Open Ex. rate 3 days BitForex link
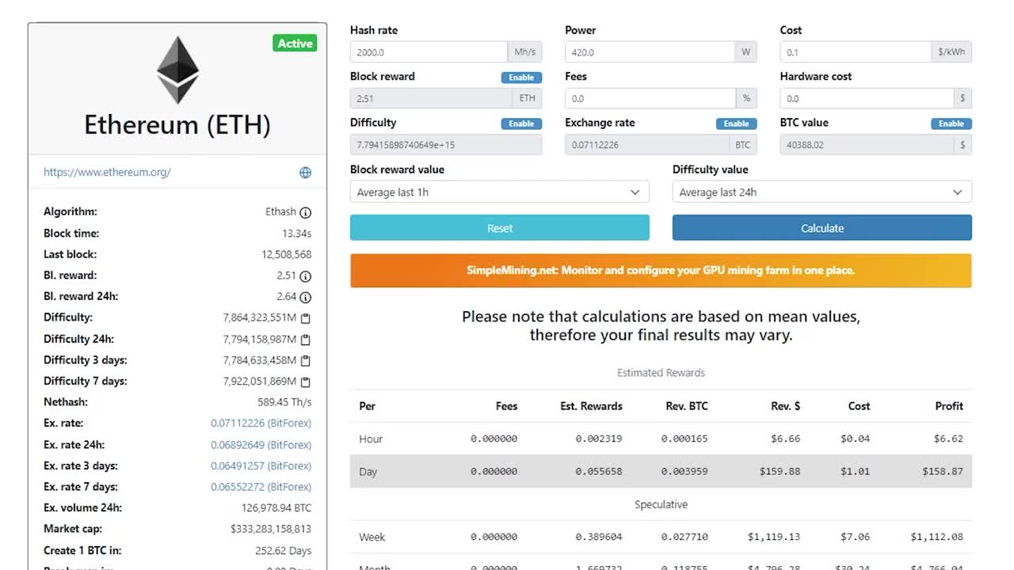Screen dimensions: 1014x570 pos(261,465)
